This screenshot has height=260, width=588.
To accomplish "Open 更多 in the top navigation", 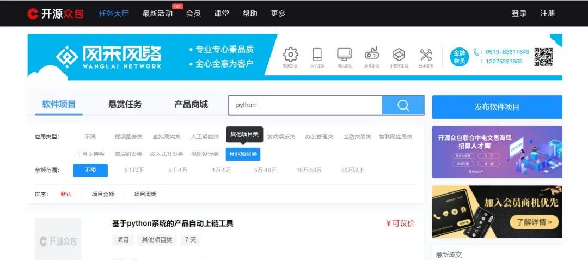I will [x=278, y=14].
